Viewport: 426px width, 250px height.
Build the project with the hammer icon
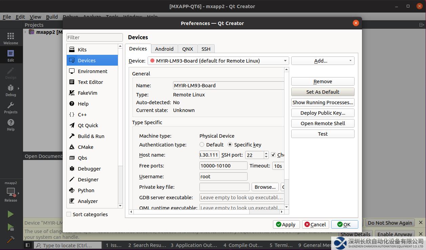coord(10,239)
